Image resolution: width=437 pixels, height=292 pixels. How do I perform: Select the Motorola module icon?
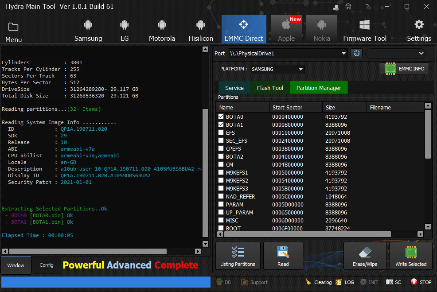(162, 25)
